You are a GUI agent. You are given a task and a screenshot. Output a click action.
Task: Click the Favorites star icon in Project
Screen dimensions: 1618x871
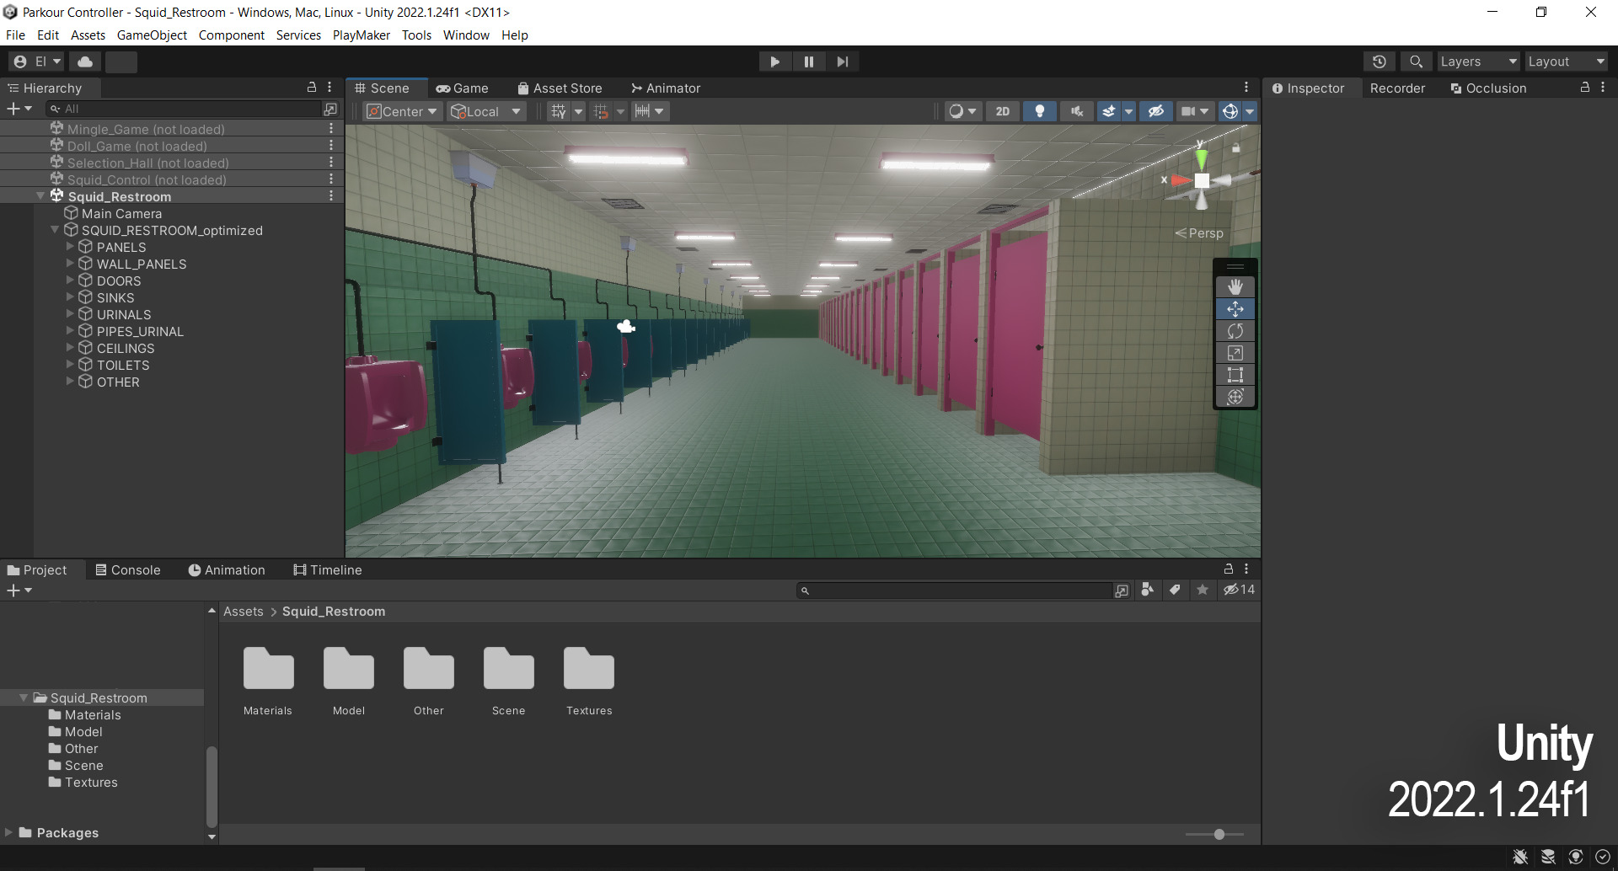(1203, 590)
